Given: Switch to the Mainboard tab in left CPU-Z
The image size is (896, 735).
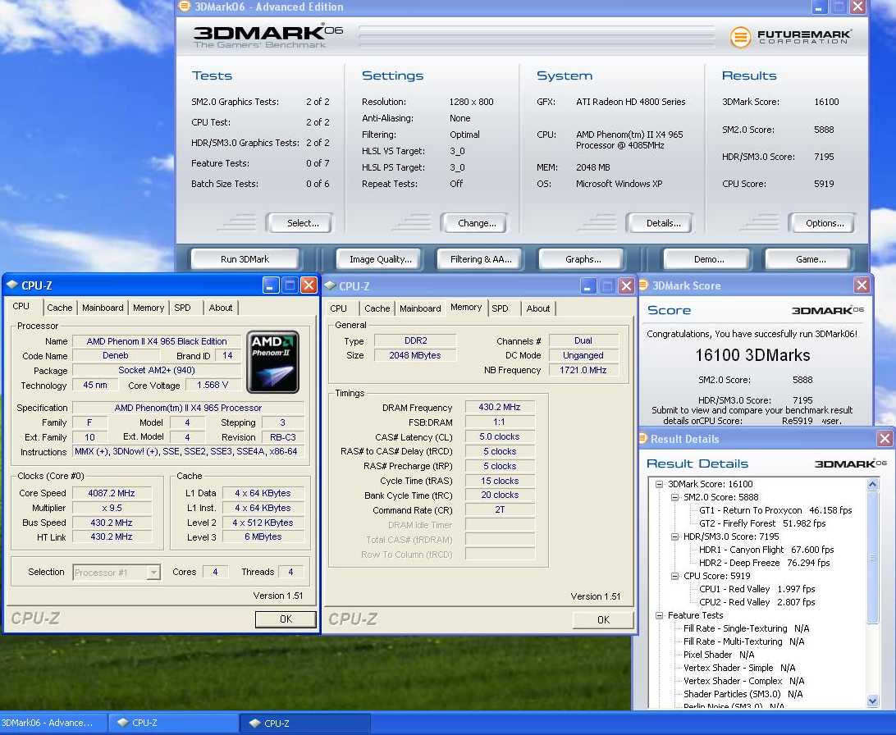Looking at the screenshot, I should (103, 308).
